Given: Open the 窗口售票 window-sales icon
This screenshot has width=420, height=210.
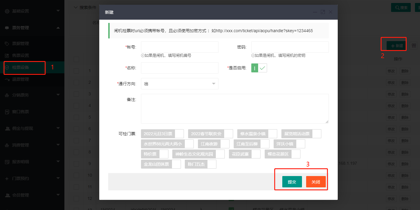Looking at the screenshot, I should click(7, 111).
